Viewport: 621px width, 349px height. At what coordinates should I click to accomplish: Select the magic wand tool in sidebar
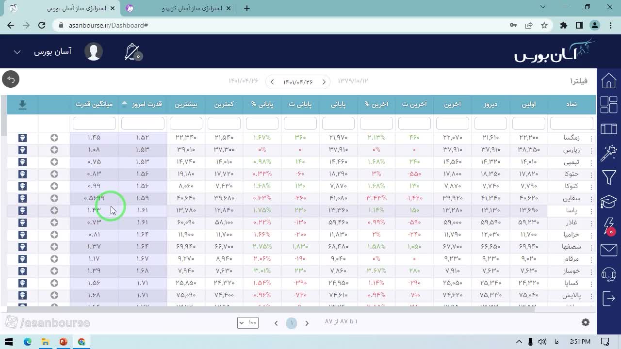coord(608,153)
